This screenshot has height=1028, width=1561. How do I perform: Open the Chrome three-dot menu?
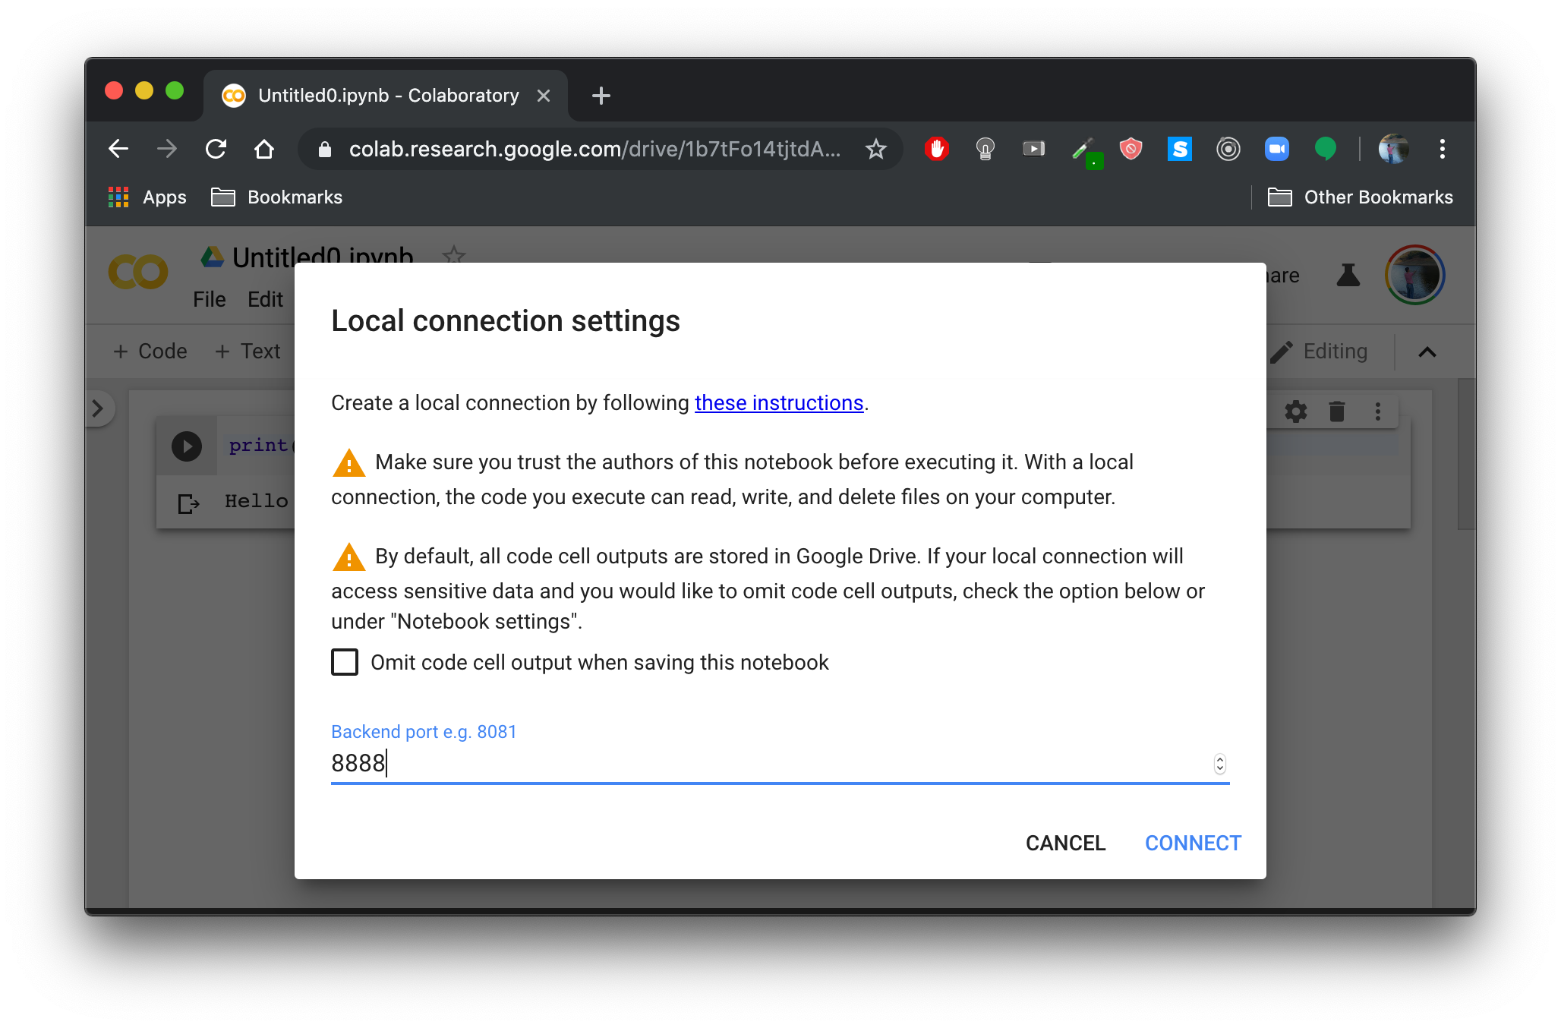(1442, 149)
